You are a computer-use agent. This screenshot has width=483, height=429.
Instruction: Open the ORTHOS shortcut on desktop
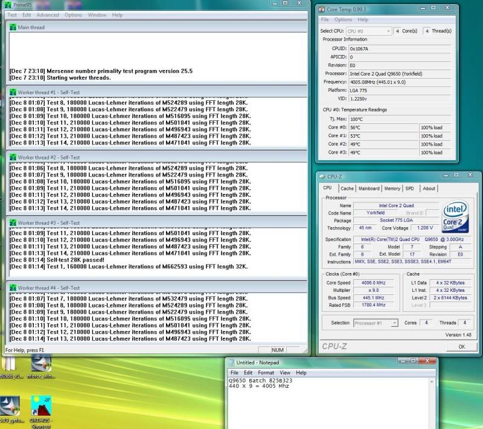[41, 411]
